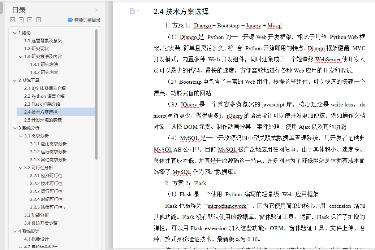Screen dimensions: 375x250
Task: Go to 1.1 选题背景及意义
Action: click(x=43, y=41)
